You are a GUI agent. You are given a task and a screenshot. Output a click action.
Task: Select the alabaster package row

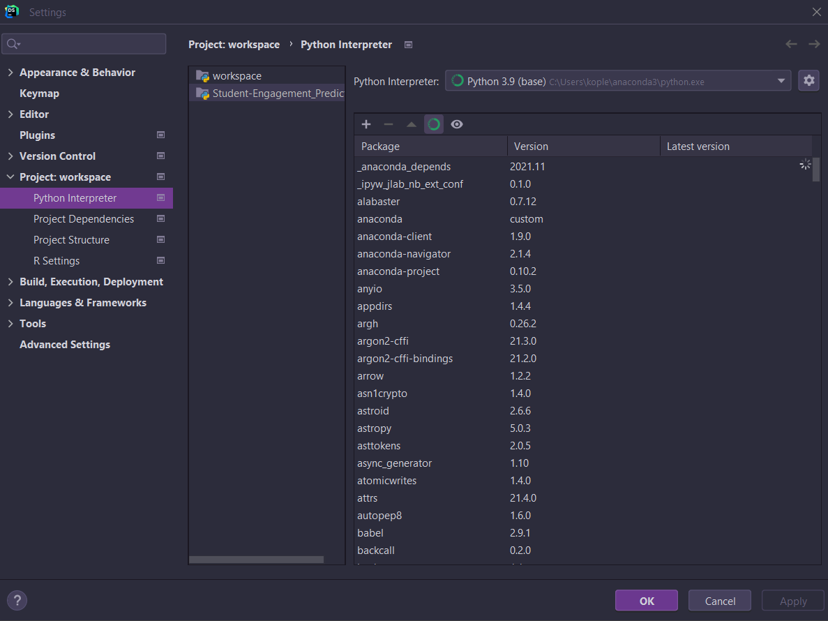coord(583,201)
